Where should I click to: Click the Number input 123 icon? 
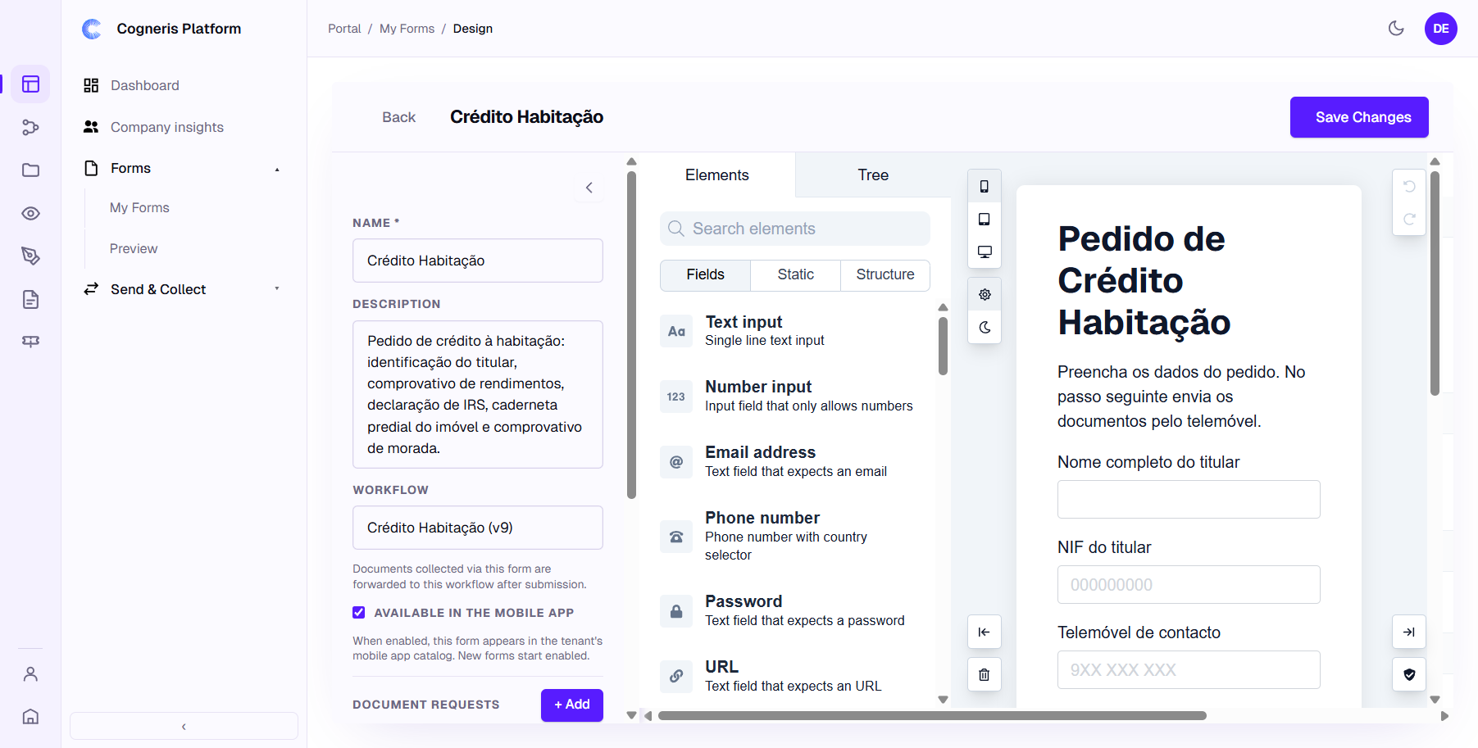[676, 397]
